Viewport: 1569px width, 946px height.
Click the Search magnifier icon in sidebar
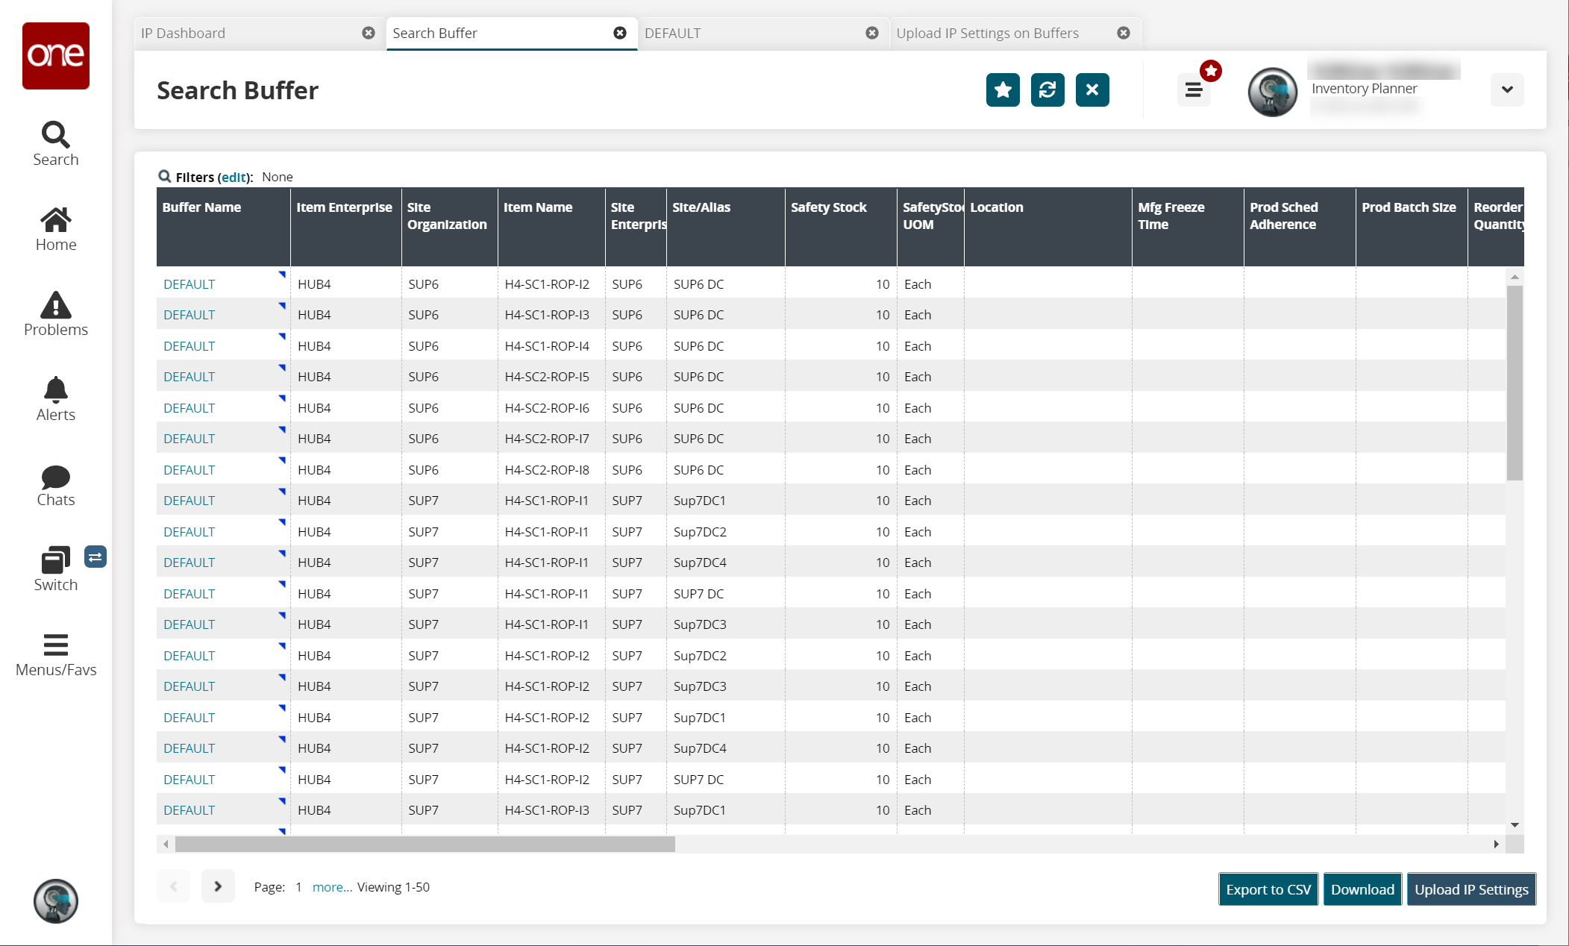[x=55, y=135]
